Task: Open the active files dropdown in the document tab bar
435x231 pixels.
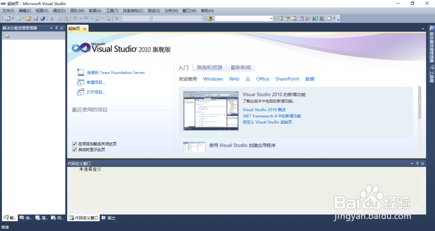Action: click(423, 29)
